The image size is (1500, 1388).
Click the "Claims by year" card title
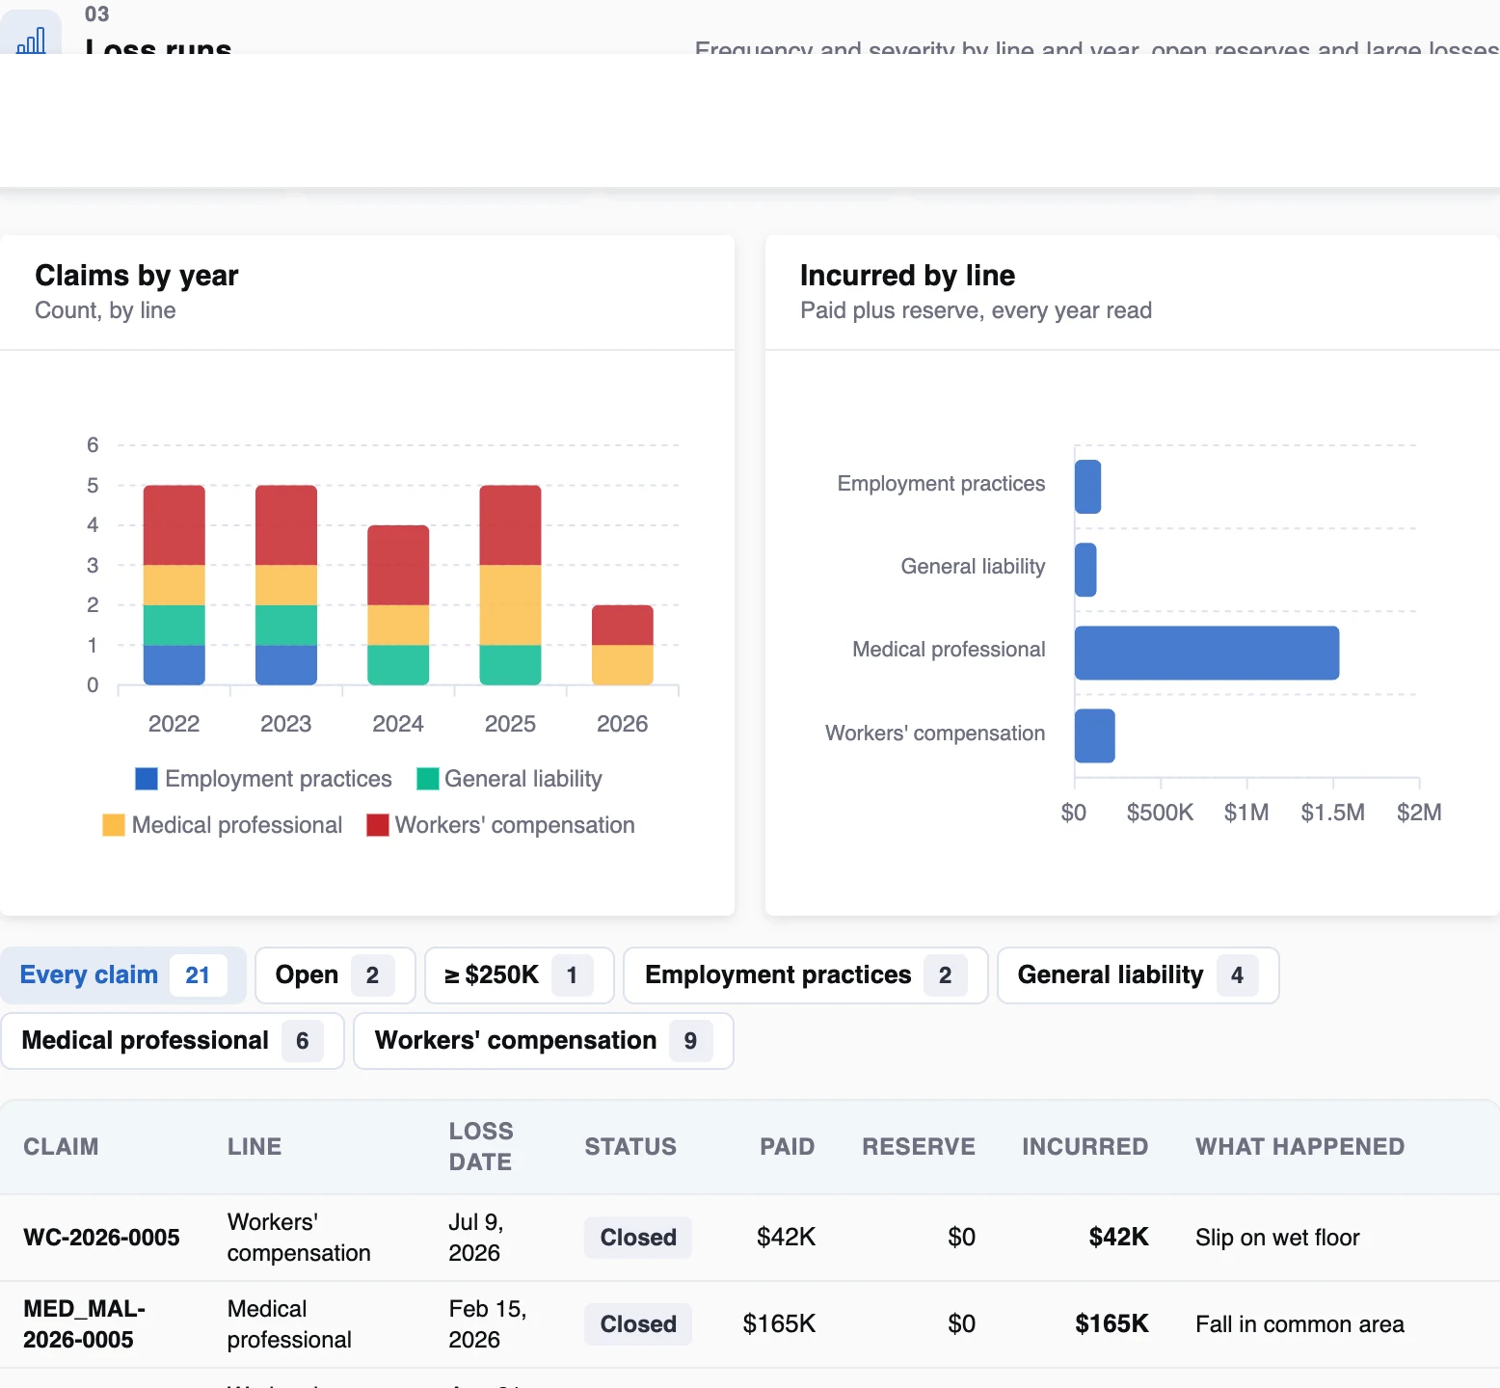point(137,276)
